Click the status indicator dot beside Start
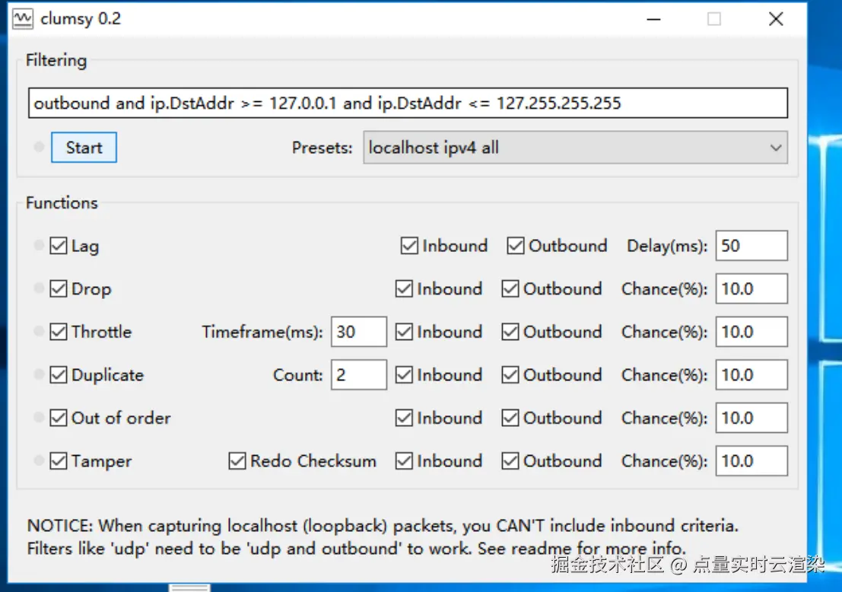Screen dimensions: 842x592 pos(39,147)
